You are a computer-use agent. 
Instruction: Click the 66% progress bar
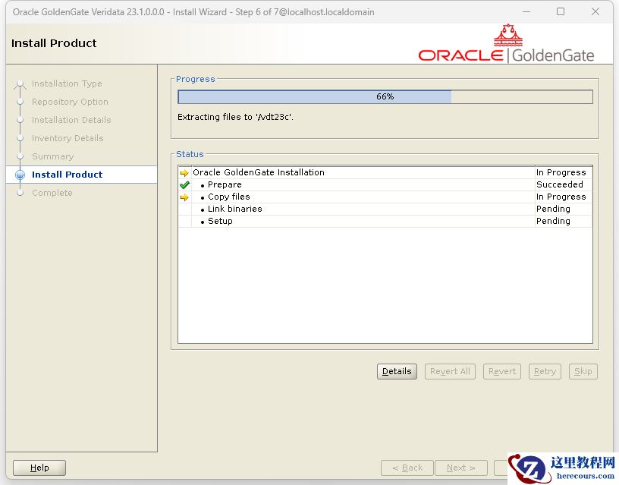tap(385, 96)
